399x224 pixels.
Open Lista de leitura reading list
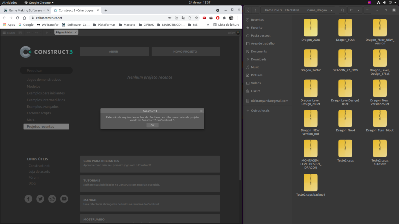pos(226,25)
